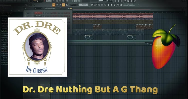
Task: Select the BASSLINE channel button
Action: tap(38, 16)
